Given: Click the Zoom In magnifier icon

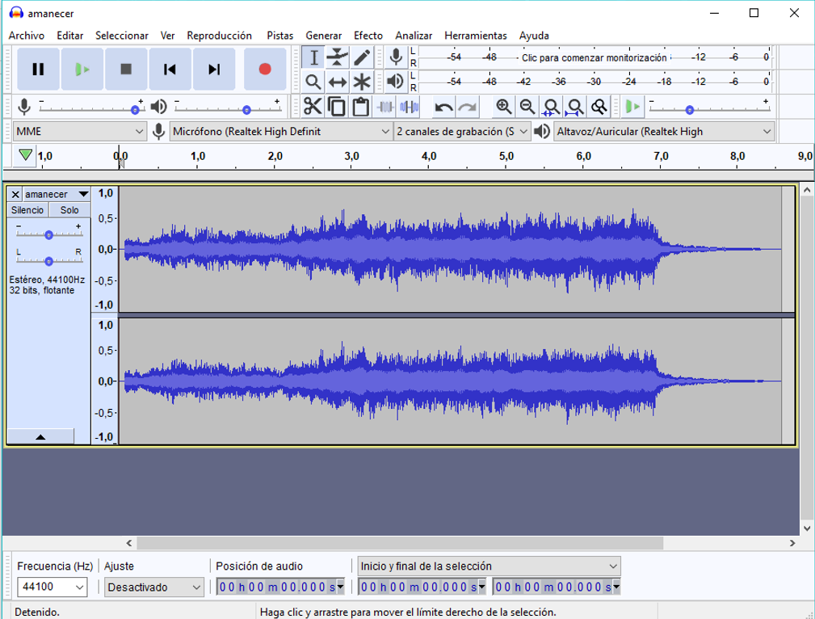Looking at the screenshot, I should [502, 106].
